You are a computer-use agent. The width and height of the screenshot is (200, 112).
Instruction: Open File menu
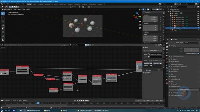point(5,4)
